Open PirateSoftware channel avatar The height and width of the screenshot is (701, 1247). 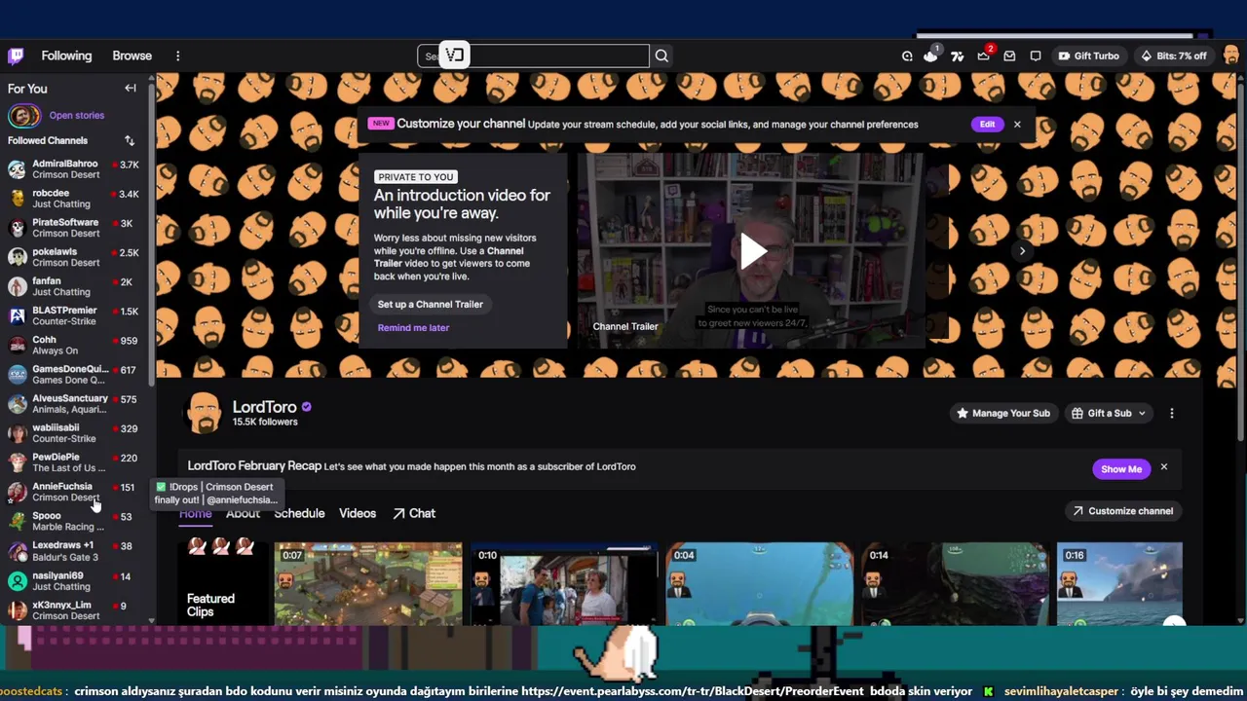(17, 228)
